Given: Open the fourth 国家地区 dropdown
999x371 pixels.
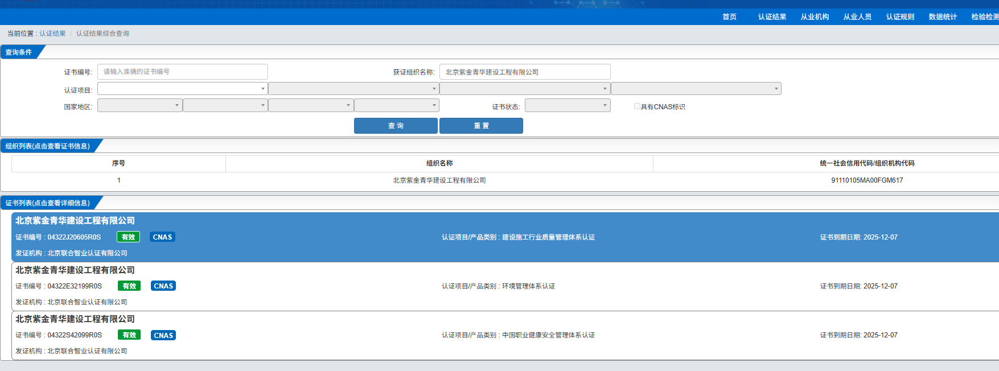Looking at the screenshot, I should 397,105.
